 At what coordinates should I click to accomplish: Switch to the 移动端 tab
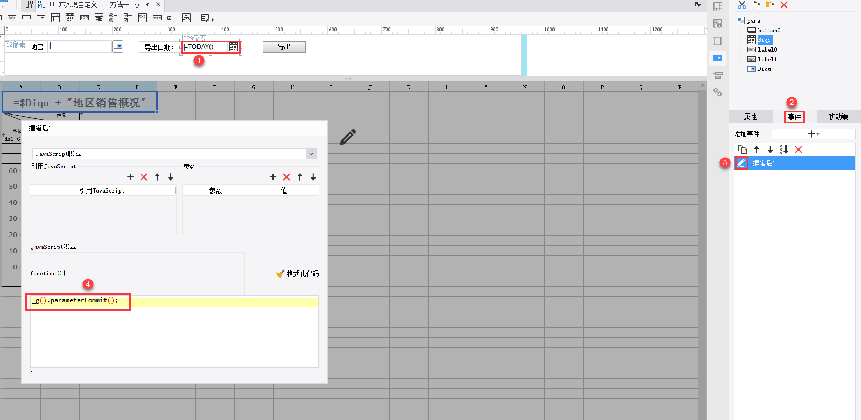coord(838,117)
